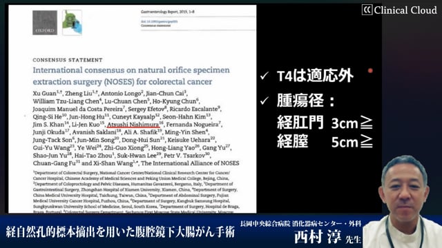Click the '経肛門 3cm' text line
Image resolution: width=442 pixels, height=248 pixels.
tap(325, 123)
